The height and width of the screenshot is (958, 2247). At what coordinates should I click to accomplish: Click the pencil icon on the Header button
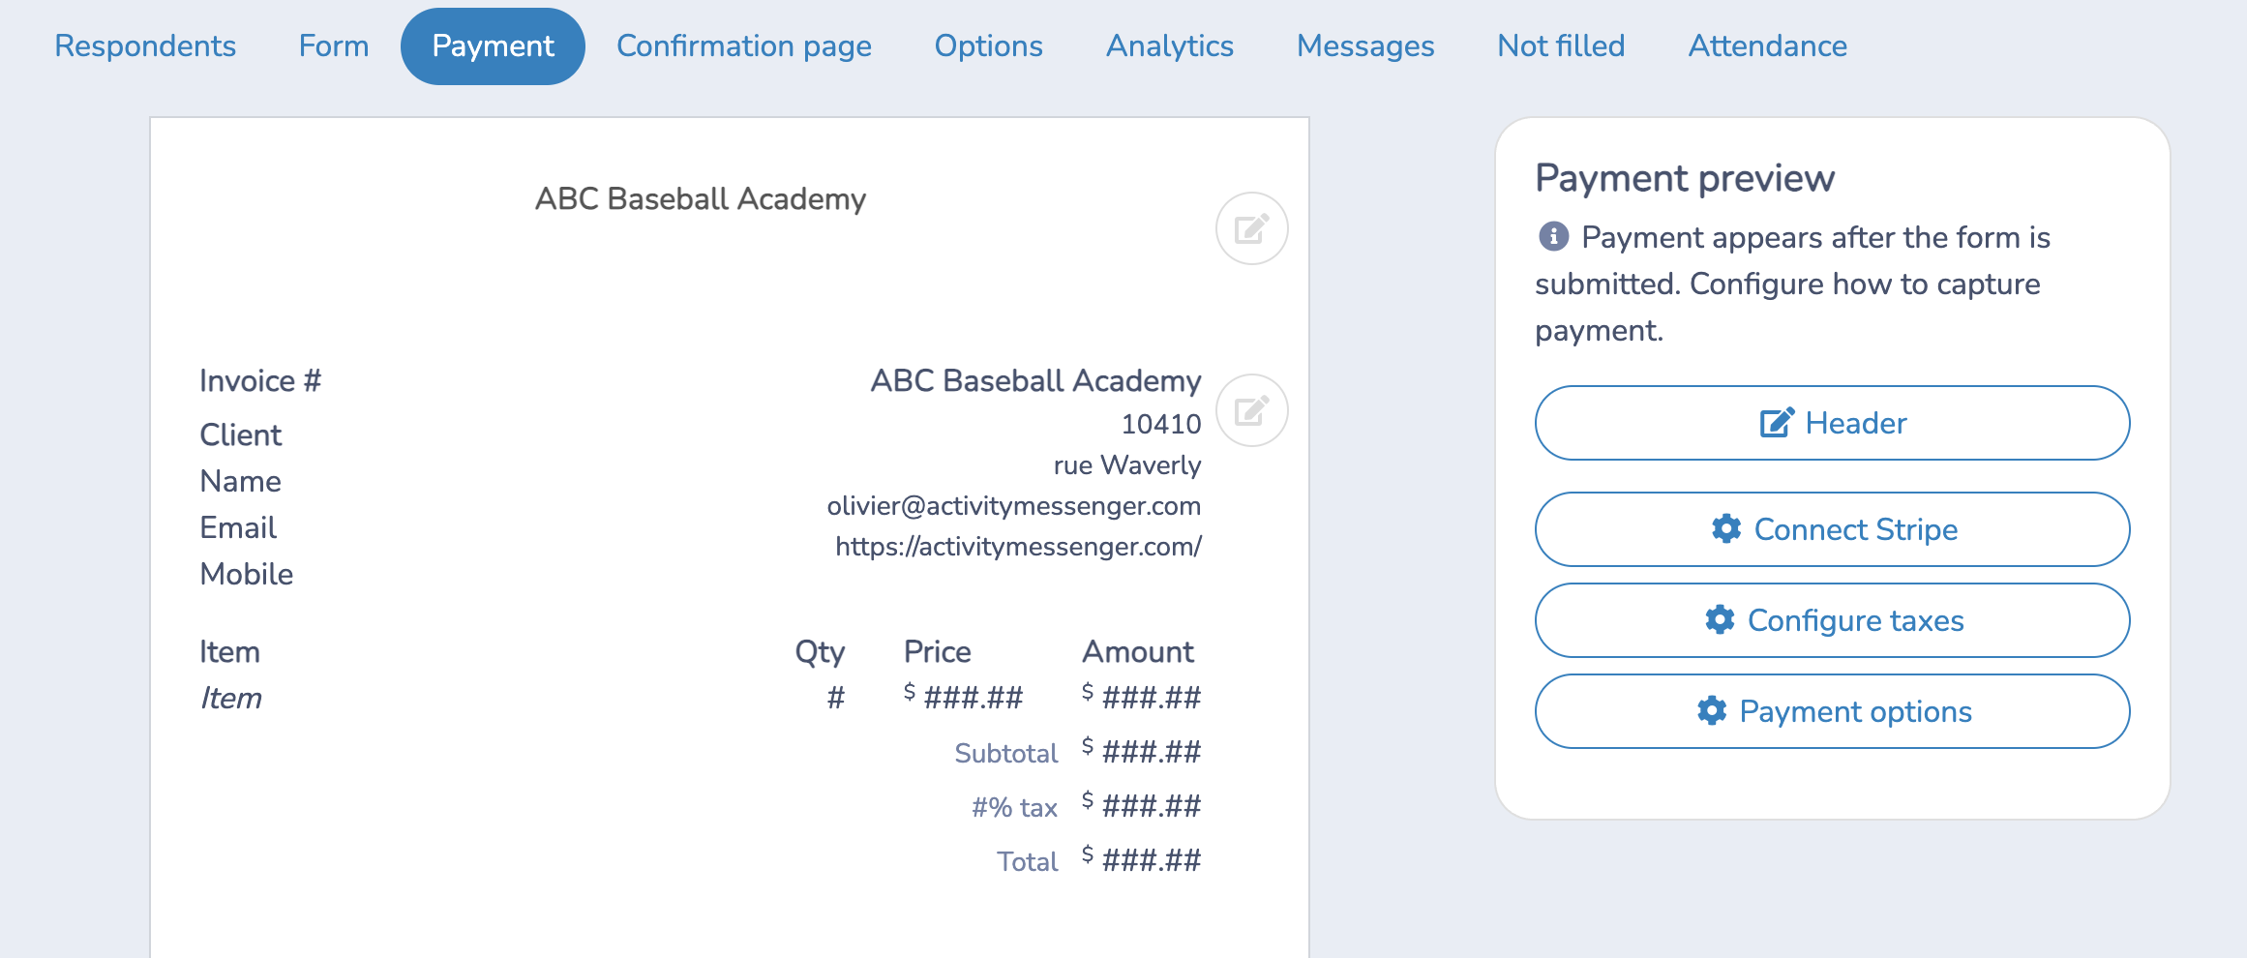tap(1777, 423)
